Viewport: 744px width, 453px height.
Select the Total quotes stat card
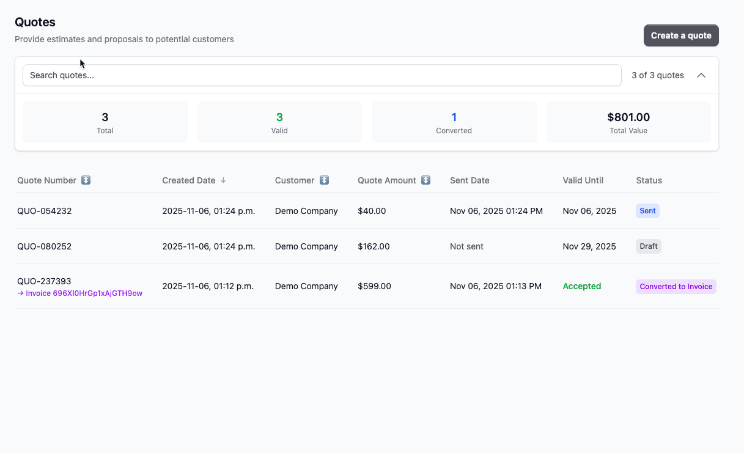(105, 122)
